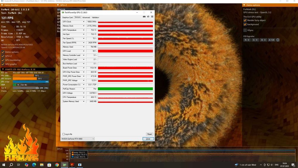Viewport: 298px width, 168px height.
Task: Click the GPU temp 70°C bar
Action: pyautogui.click(x=31, y=75)
